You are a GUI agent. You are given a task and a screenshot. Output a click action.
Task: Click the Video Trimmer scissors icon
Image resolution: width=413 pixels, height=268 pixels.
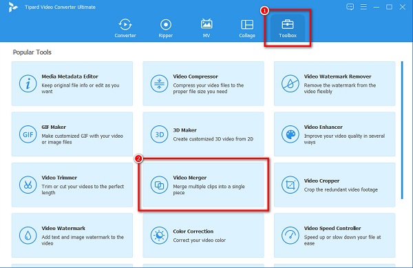[x=28, y=185]
